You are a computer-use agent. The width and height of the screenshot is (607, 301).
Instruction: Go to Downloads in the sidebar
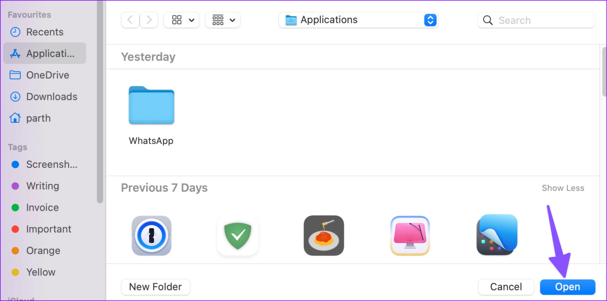pyautogui.click(x=51, y=97)
